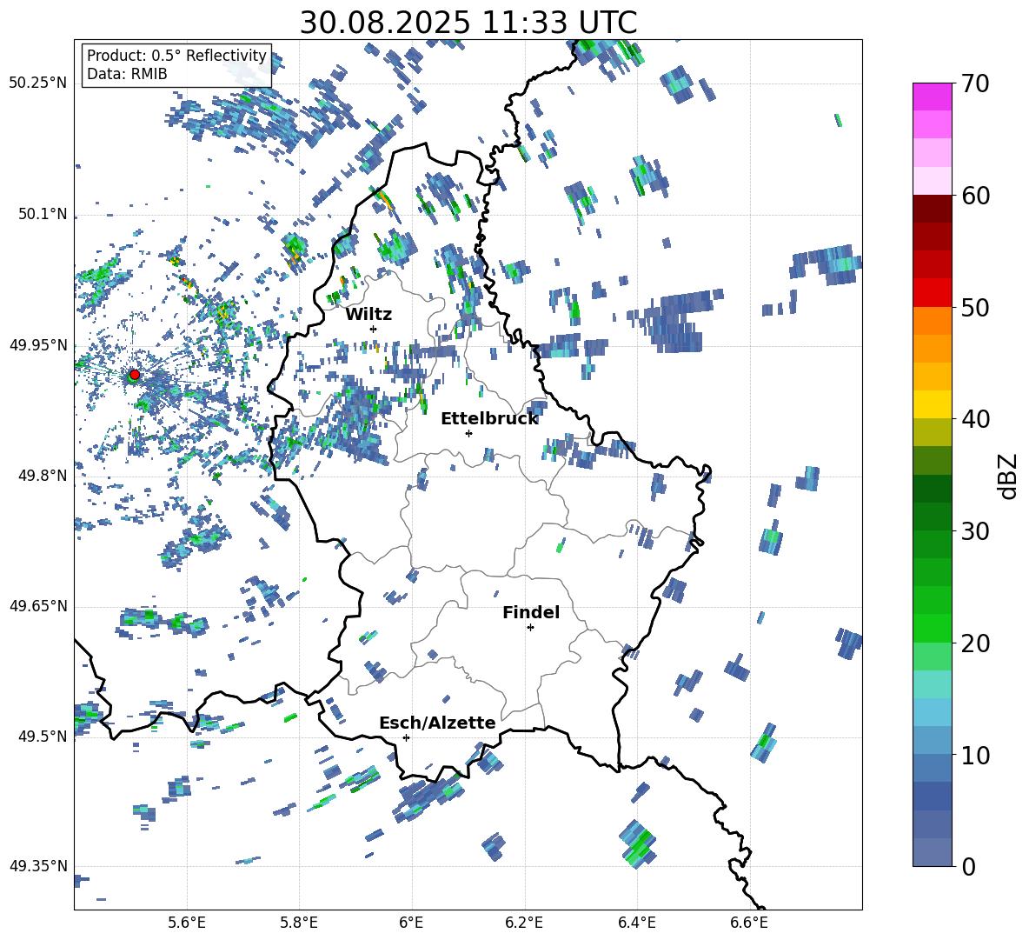
Task: Click the Ettelbruck station cross marker
Action: pyautogui.click(x=468, y=433)
